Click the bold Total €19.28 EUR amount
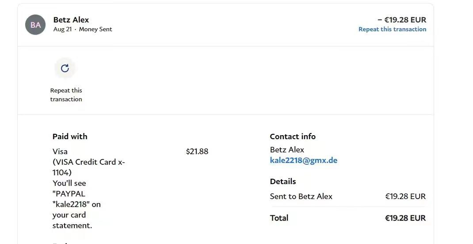Image resolution: width=473 pixels, height=244 pixels. (405, 218)
